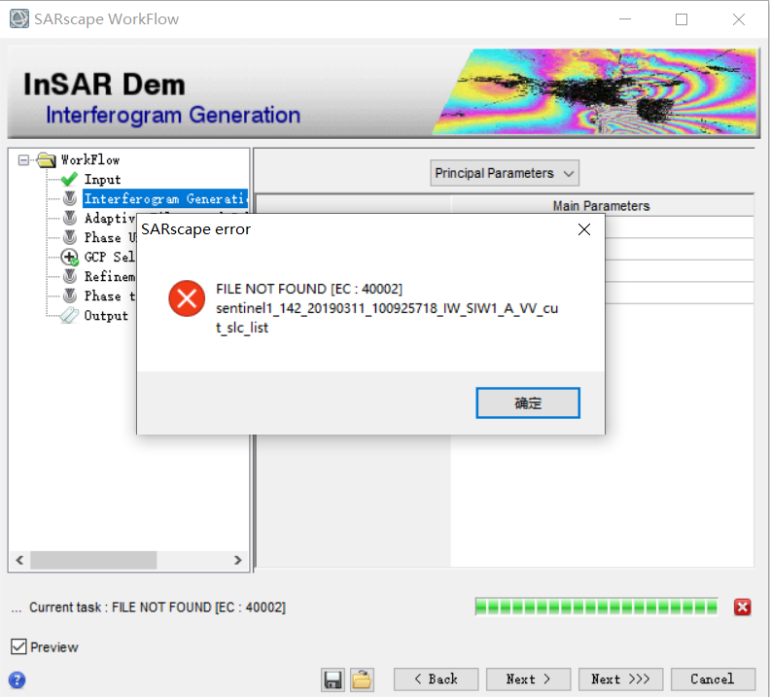Click the Next >>> button

(620, 680)
